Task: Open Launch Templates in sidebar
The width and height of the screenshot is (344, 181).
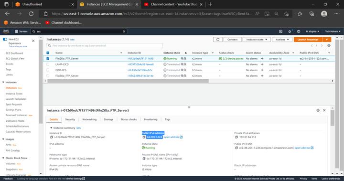Action: 16,99
